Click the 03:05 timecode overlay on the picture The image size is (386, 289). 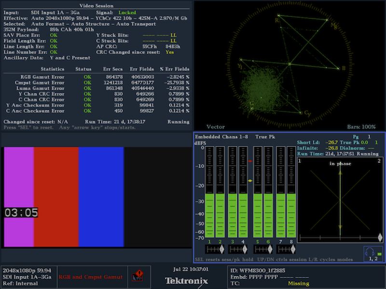click(x=21, y=212)
